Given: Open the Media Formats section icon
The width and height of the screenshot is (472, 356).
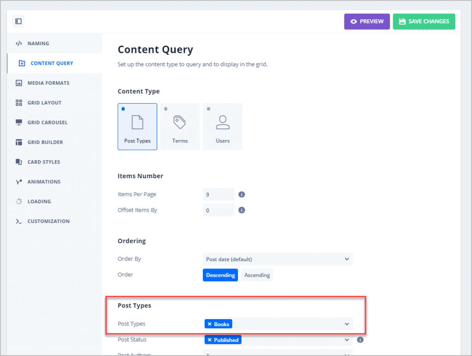Looking at the screenshot, I should [19, 83].
